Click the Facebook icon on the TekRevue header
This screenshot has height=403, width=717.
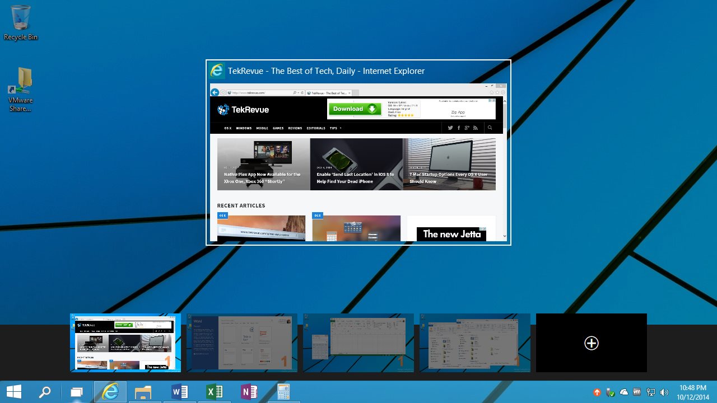[459, 128]
